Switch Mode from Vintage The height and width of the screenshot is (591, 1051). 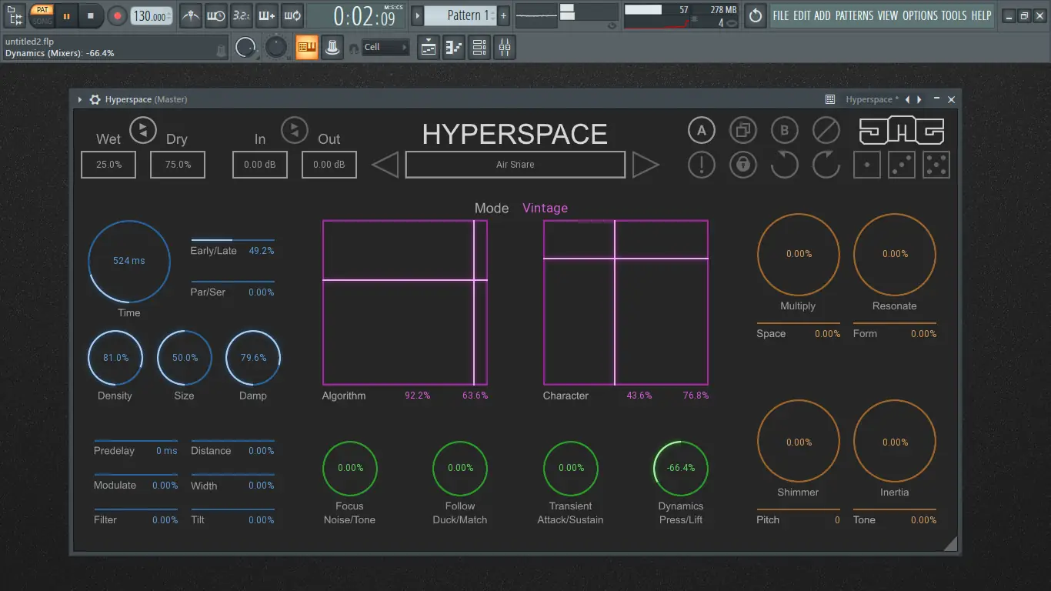click(545, 208)
